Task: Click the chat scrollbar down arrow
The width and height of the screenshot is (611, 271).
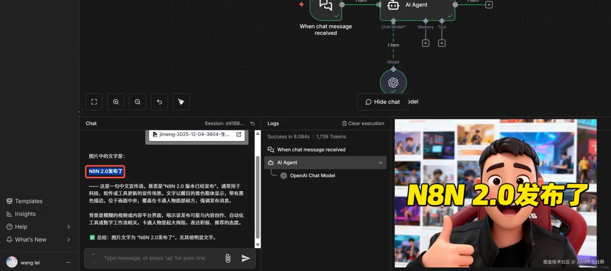Action: pyautogui.click(x=257, y=245)
